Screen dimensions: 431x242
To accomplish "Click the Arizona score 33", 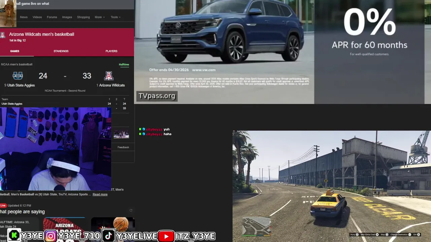I will pyautogui.click(x=87, y=76).
